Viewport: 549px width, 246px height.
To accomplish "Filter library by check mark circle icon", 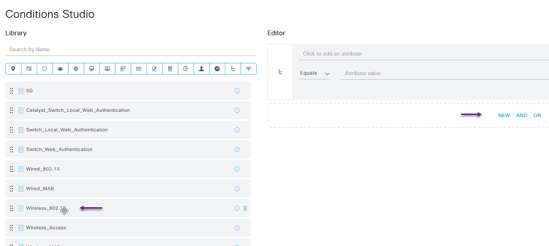I will pyautogui.click(x=217, y=69).
